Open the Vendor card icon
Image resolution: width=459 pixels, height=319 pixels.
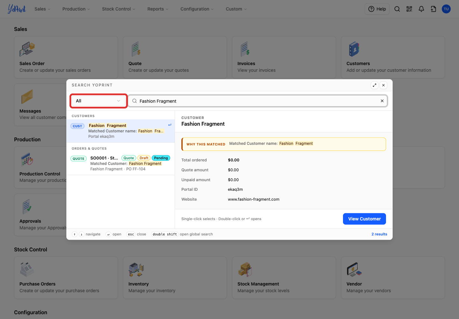354,270
